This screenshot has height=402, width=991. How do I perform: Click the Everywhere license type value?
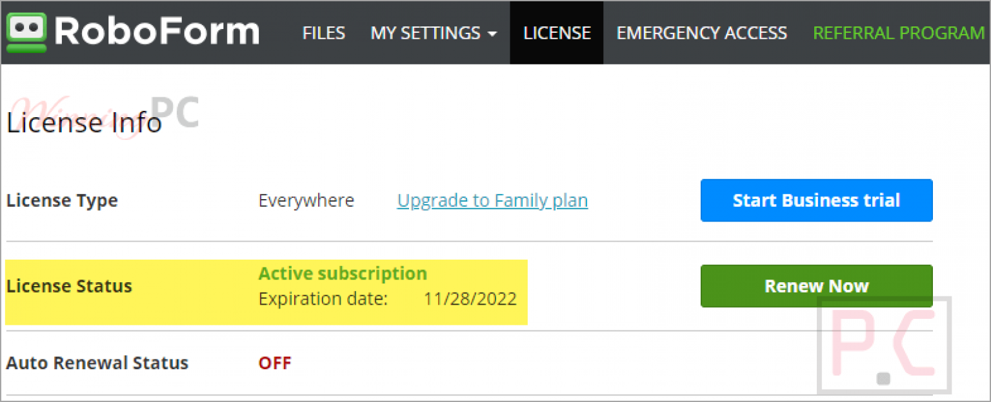(306, 200)
